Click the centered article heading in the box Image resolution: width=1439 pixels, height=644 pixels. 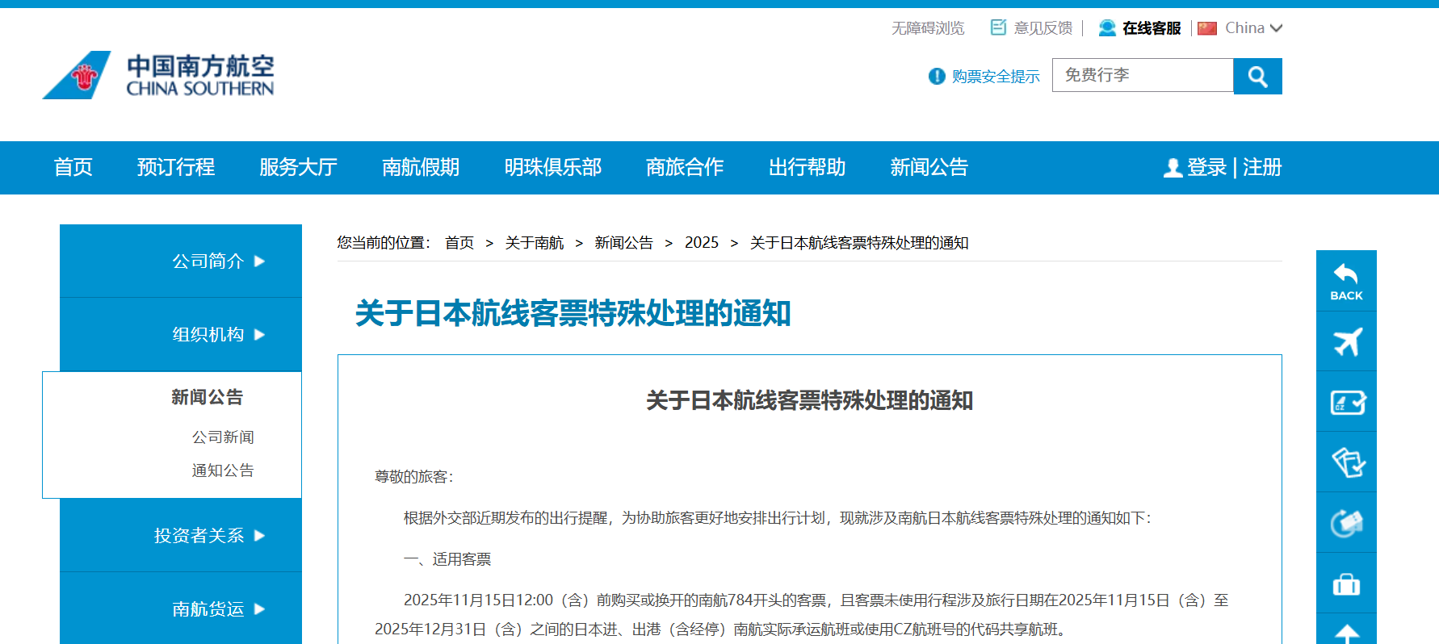pos(810,400)
